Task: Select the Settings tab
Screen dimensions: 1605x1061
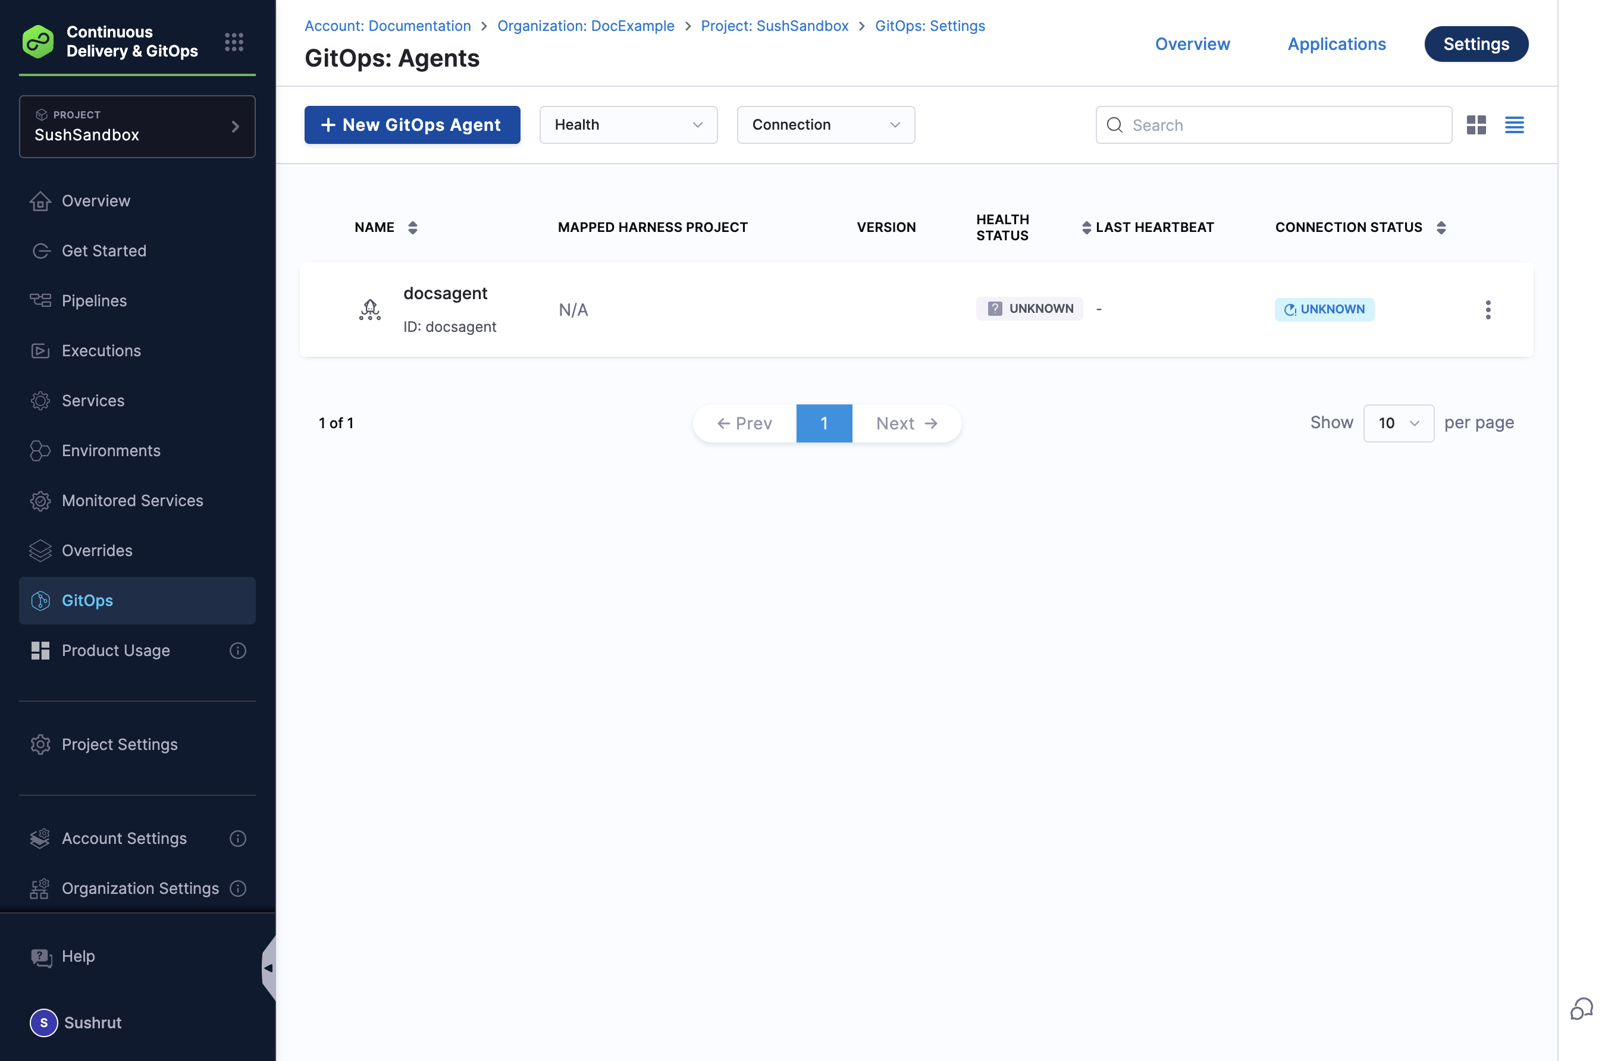Action: pos(1476,44)
